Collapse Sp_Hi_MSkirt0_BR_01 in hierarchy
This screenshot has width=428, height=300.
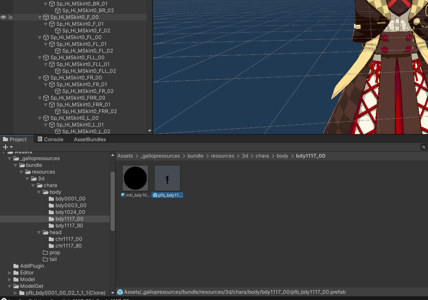(x=45, y=4)
